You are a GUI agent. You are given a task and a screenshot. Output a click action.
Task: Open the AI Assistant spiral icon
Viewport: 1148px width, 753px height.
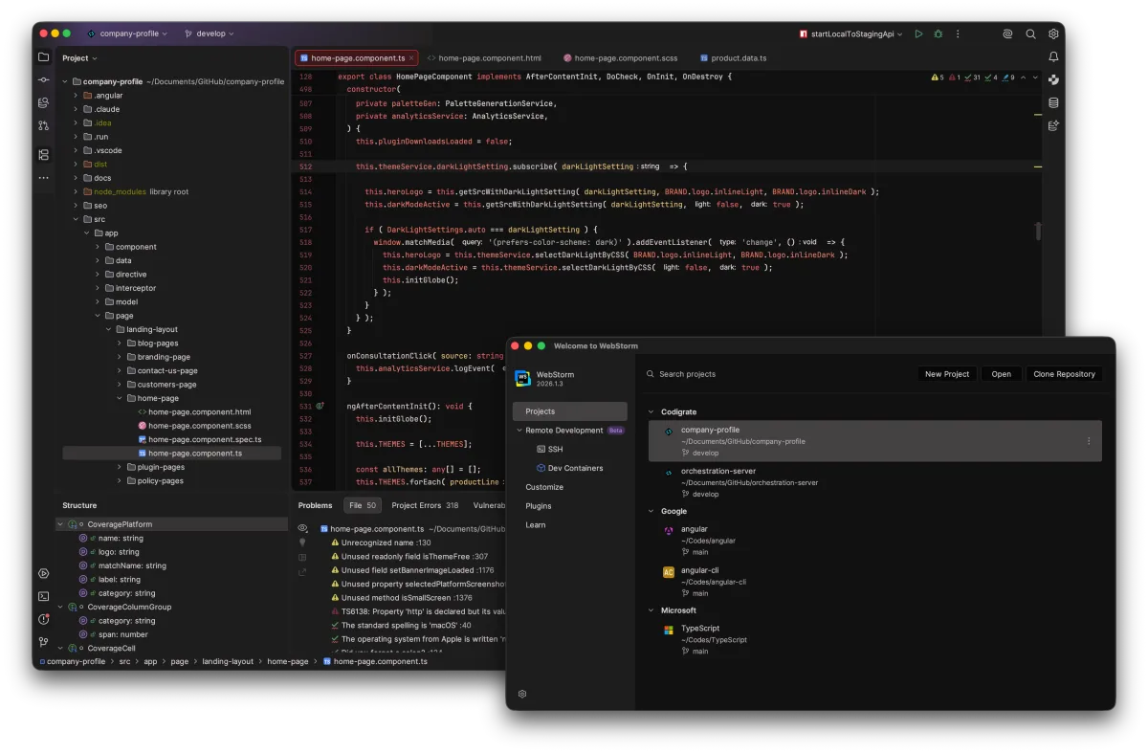[x=1007, y=33]
